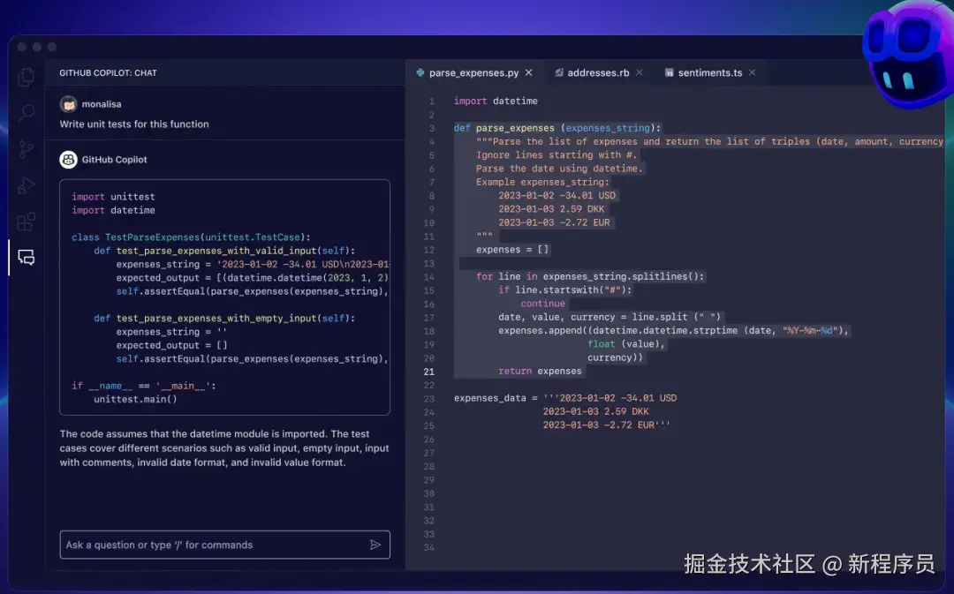Click the GITHUB COPILOT: CHAT panel title
This screenshot has width=954, height=594.
coord(108,73)
